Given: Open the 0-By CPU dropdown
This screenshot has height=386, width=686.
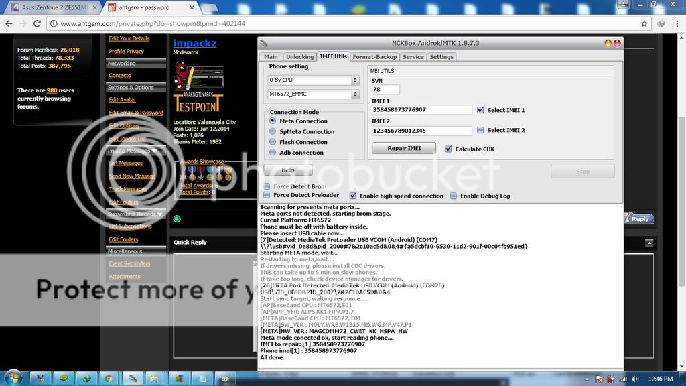Looking at the screenshot, I should (x=313, y=80).
